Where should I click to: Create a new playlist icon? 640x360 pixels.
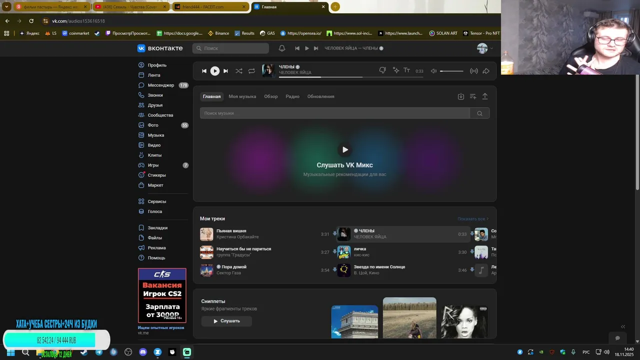click(473, 96)
